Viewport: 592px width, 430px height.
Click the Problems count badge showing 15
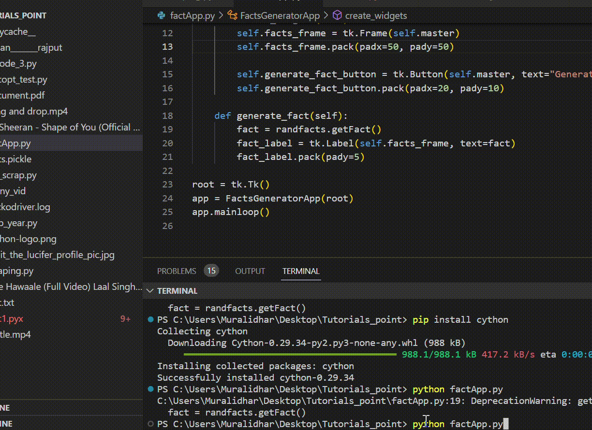[211, 271]
